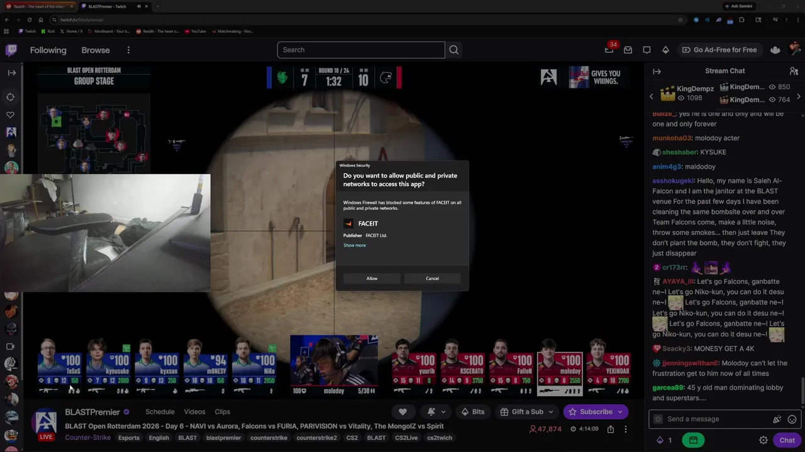Open the Counter-Strike category link
The height and width of the screenshot is (452, 805).
coord(88,438)
